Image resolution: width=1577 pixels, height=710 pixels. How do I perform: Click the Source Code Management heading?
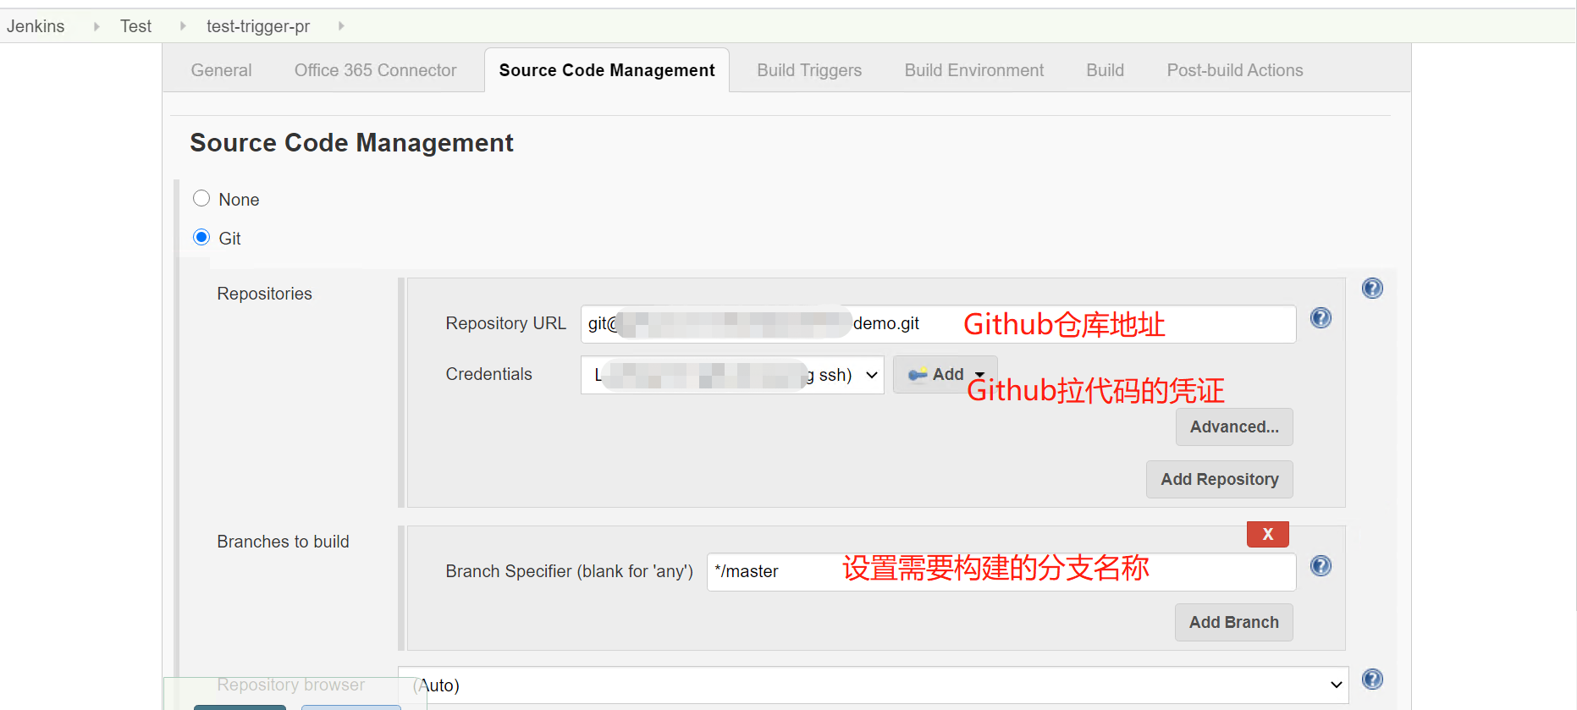point(352,143)
